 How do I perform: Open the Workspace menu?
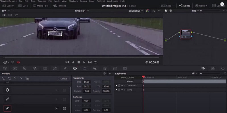coord(113,1)
